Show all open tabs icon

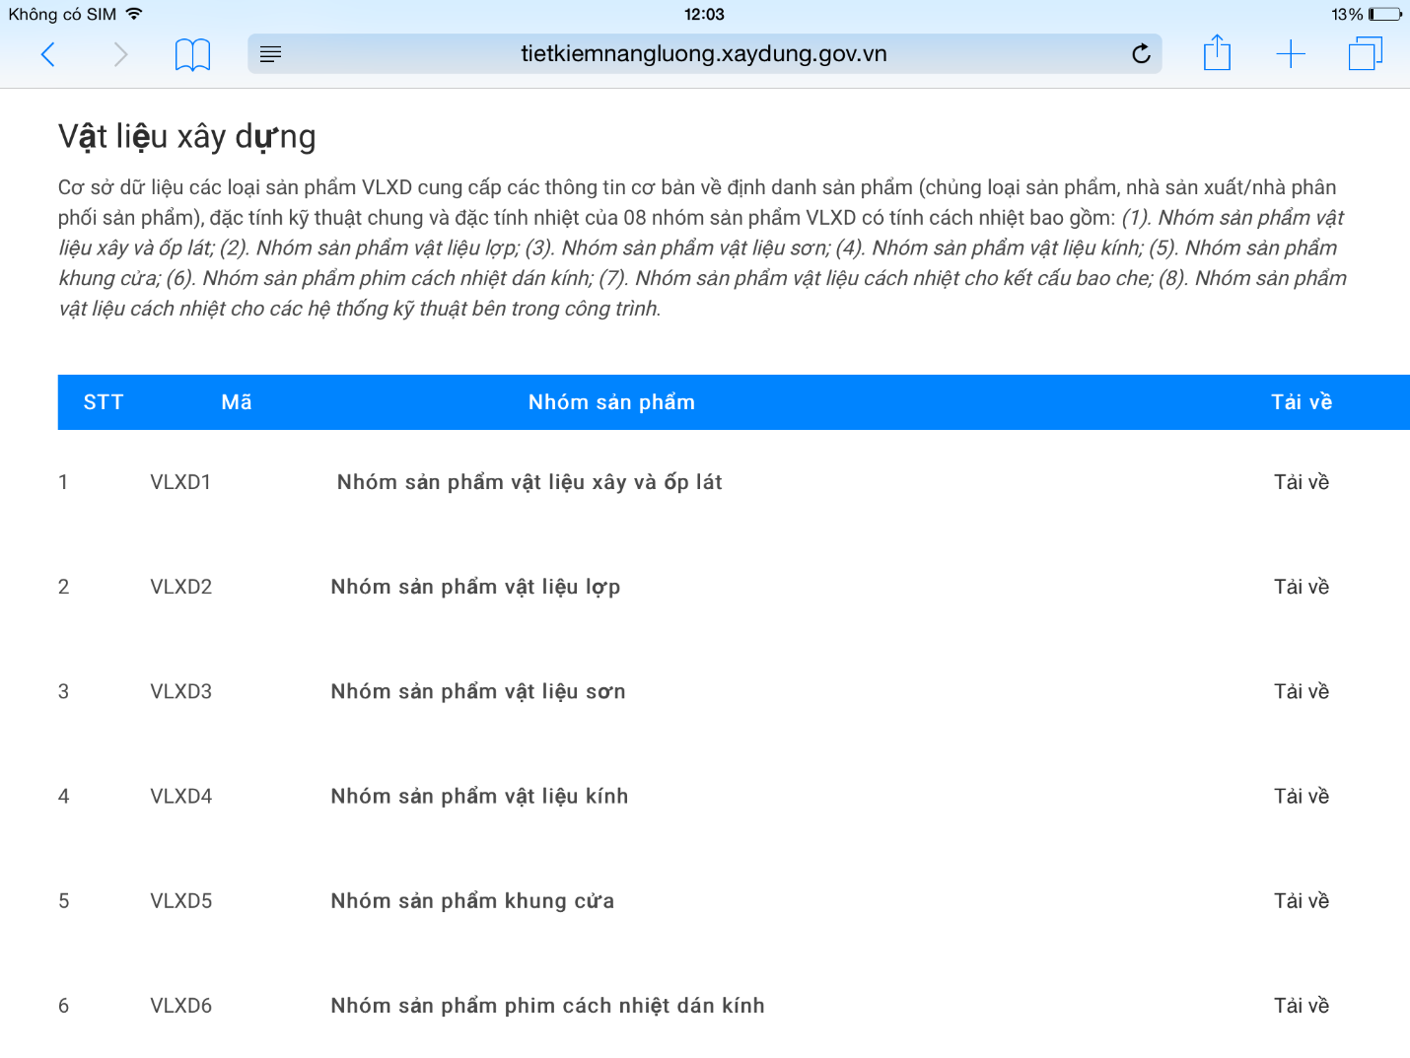pos(1365,54)
